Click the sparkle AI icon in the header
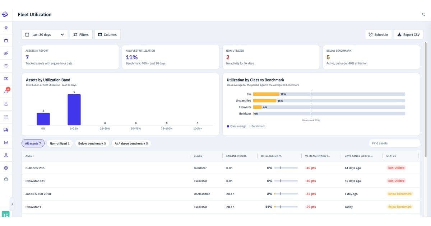The image size is (431, 226). coord(423,14)
